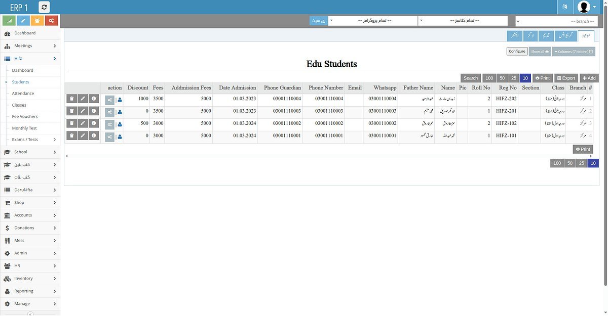Click the Export button
The width and height of the screenshot is (608, 316).
click(x=566, y=78)
